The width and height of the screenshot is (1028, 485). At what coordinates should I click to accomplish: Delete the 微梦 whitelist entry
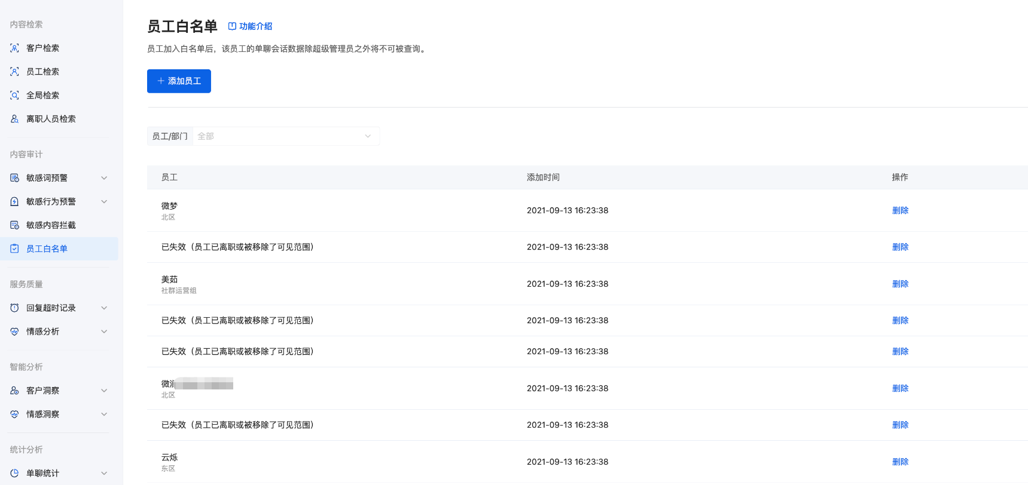point(900,210)
